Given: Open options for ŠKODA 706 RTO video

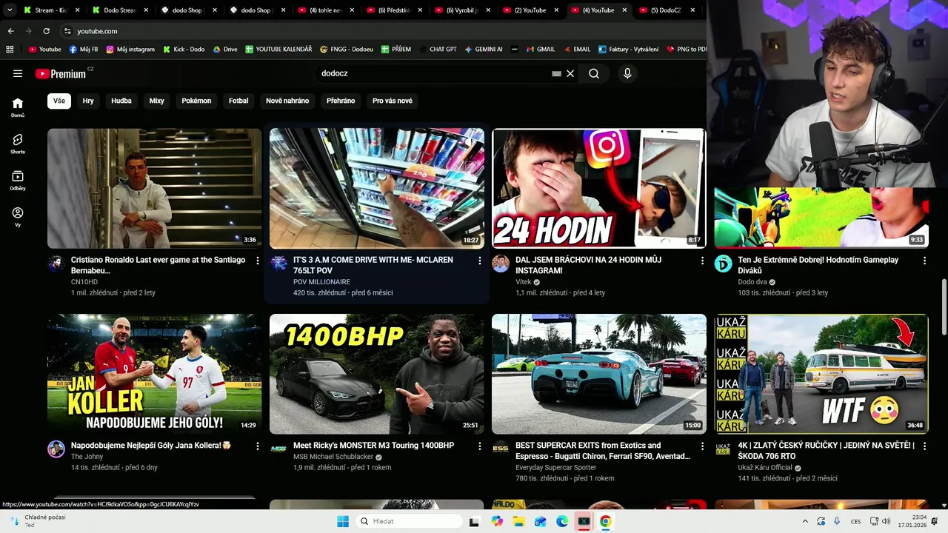Looking at the screenshot, I should (924, 446).
